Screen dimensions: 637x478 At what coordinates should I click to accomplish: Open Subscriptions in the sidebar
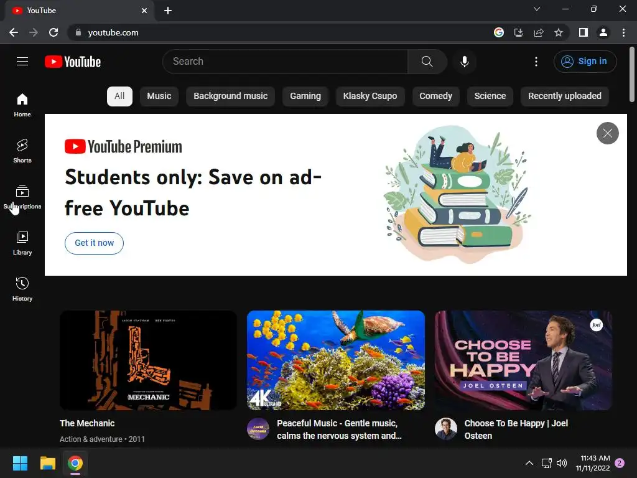22,197
